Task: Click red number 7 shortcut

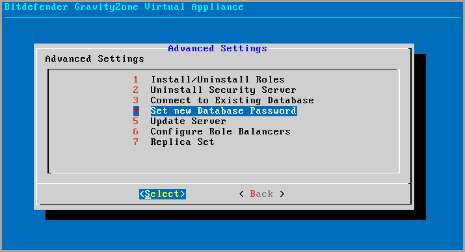Action: (x=135, y=142)
